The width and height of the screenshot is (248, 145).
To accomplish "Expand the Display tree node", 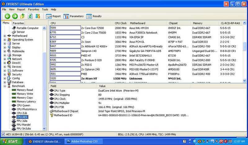I will point(5,48).
